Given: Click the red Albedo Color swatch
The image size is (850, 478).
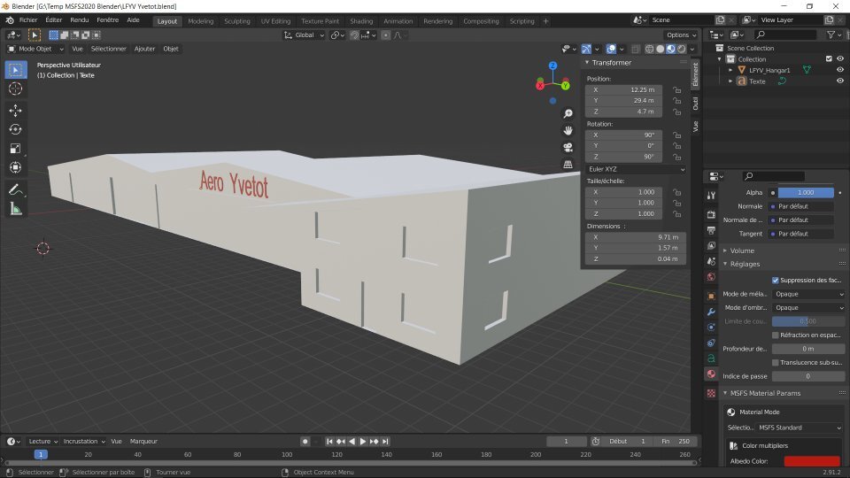Looking at the screenshot, I should click(x=806, y=461).
